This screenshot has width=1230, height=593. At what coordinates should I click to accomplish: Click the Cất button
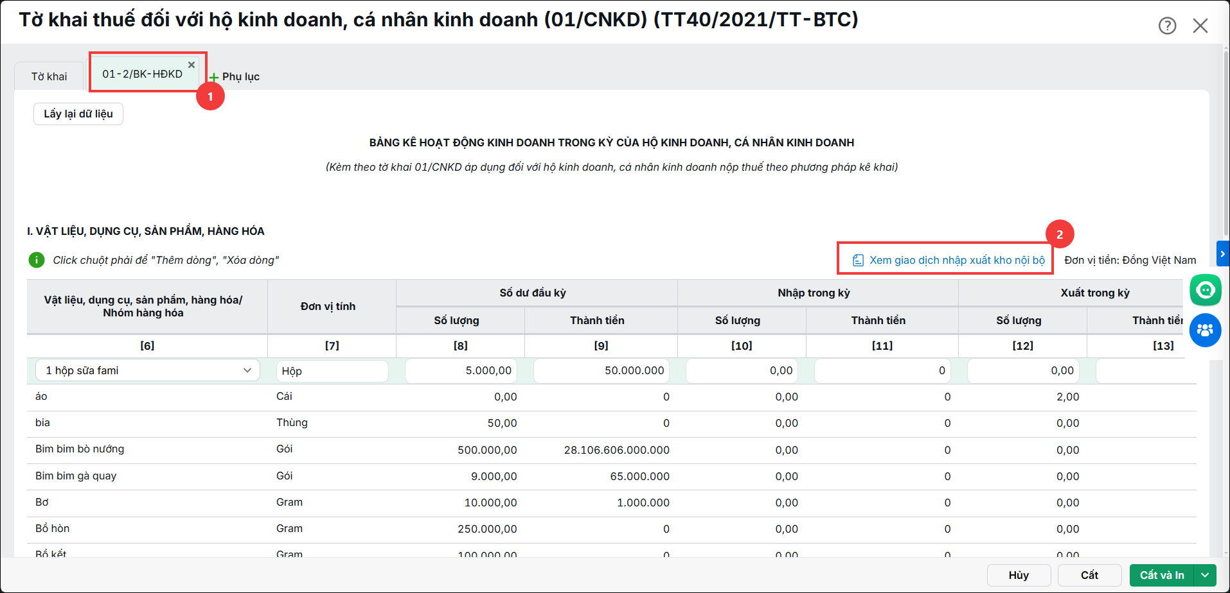tap(1089, 575)
